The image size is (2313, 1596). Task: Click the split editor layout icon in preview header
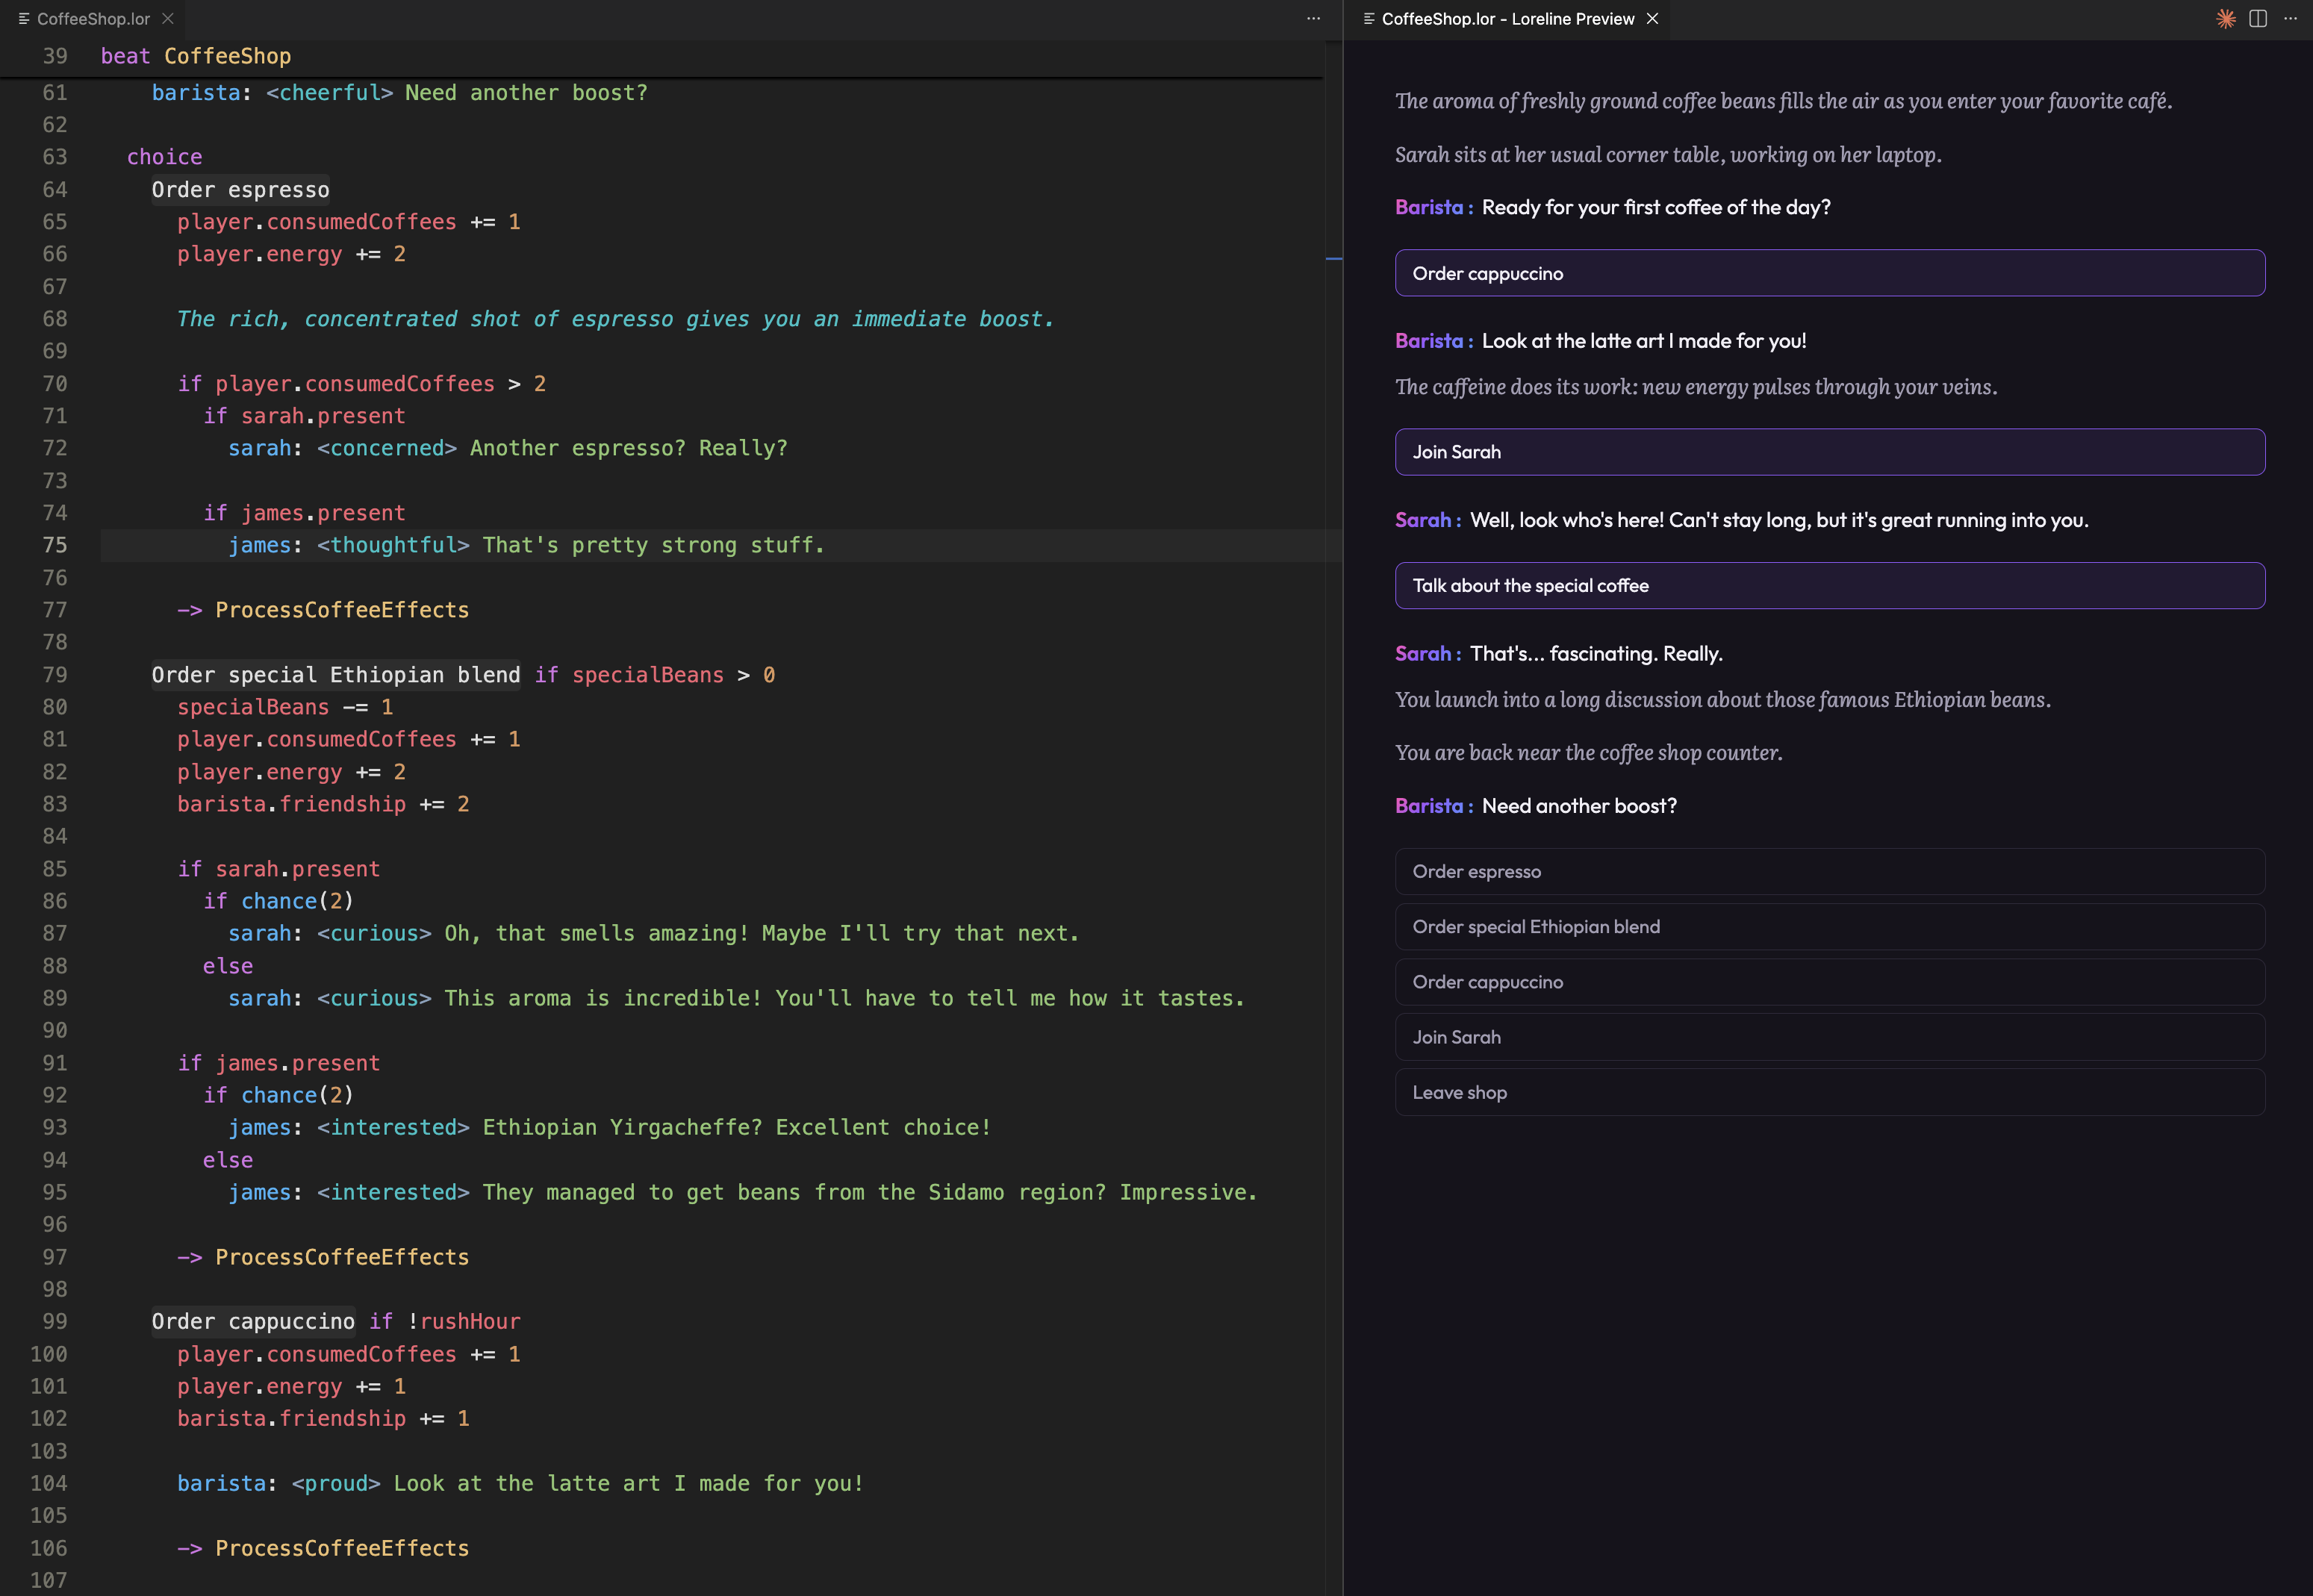pos(2257,18)
